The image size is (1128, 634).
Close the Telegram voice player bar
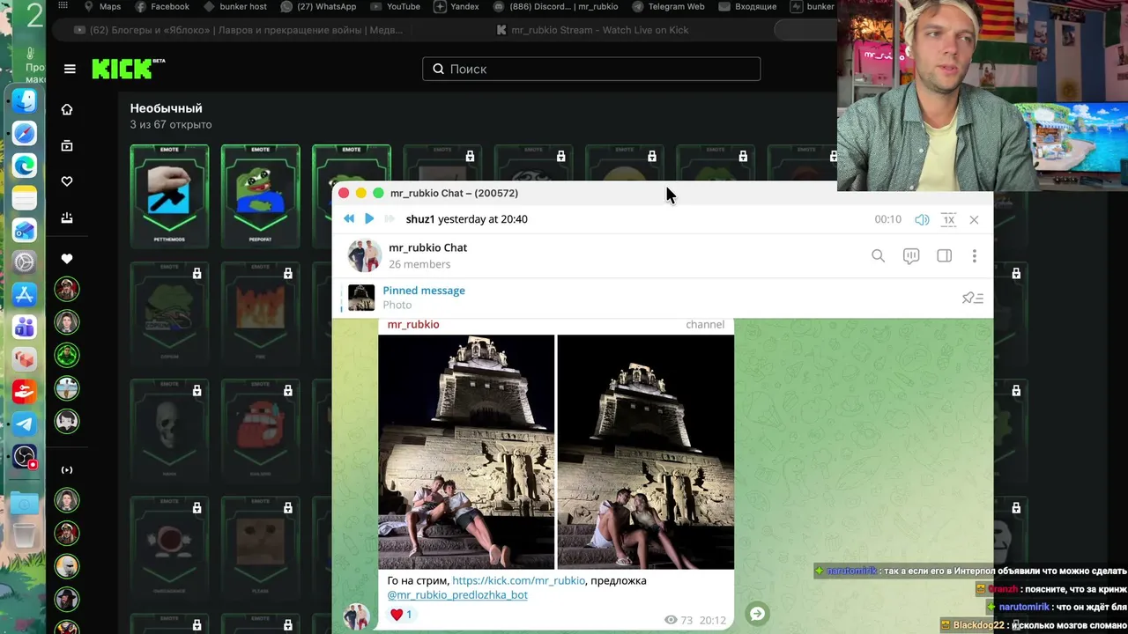tap(974, 219)
